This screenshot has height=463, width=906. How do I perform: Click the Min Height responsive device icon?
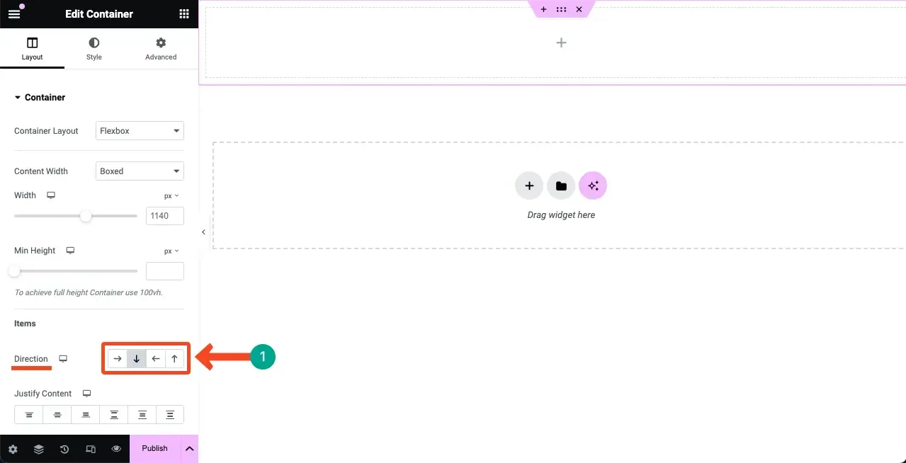pos(70,251)
